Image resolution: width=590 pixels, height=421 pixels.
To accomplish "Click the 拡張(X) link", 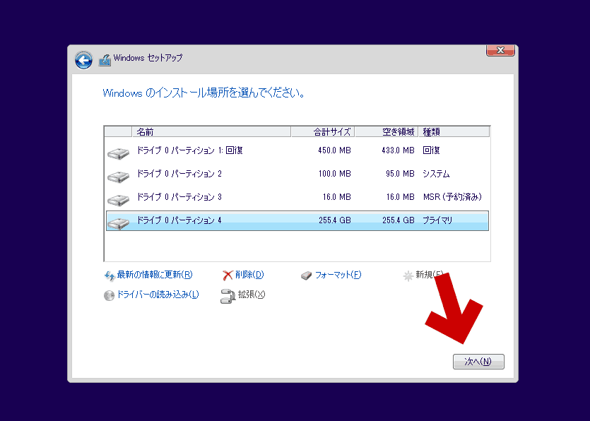I will pos(252,295).
